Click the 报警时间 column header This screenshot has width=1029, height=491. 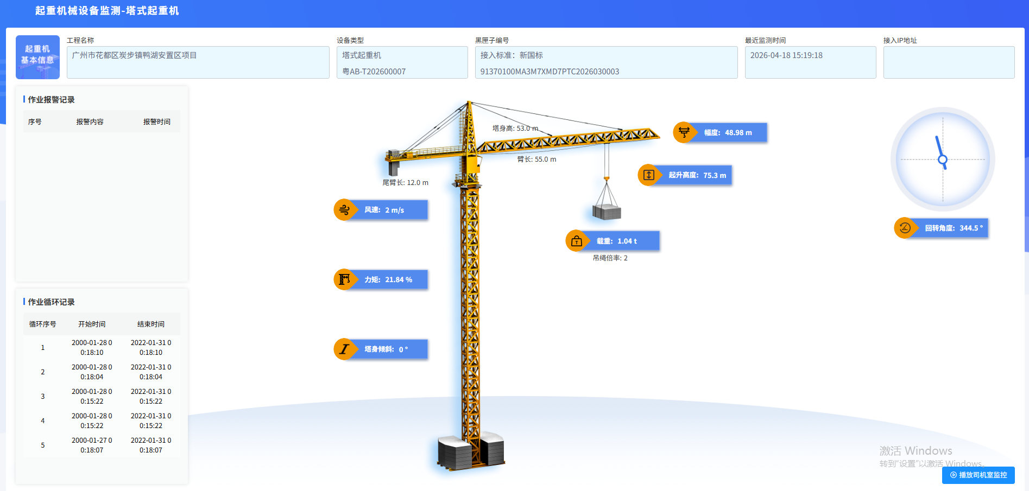click(x=157, y=122)
